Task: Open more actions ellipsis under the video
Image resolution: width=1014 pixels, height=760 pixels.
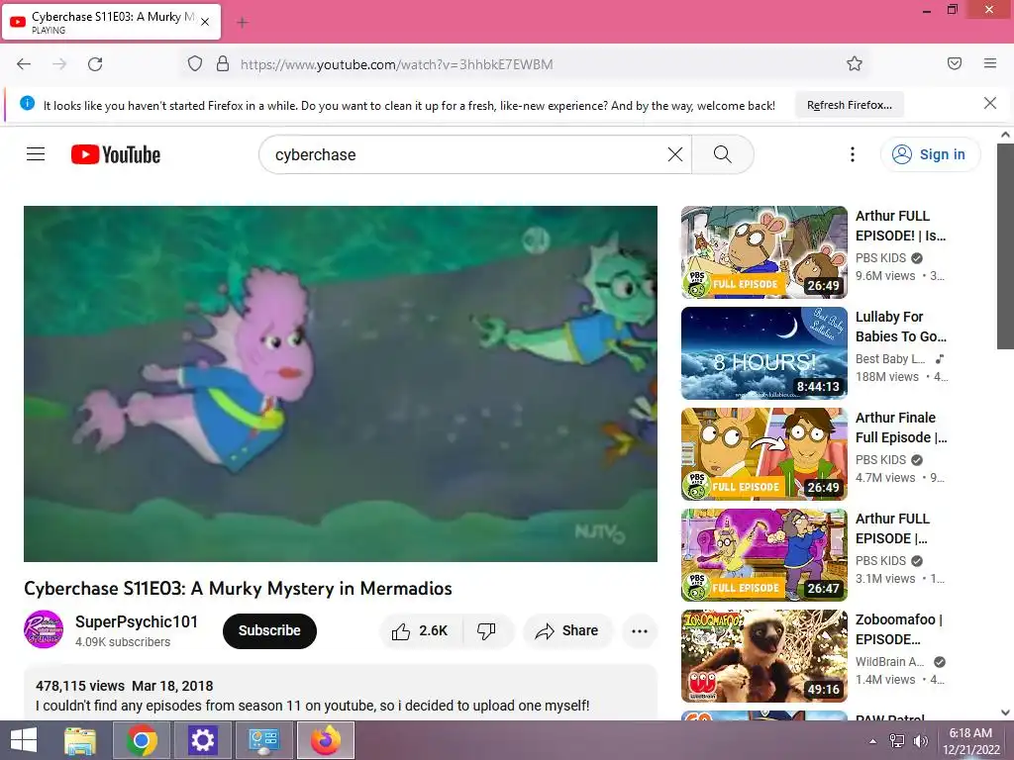Action: pyautogui.click(x=640, y=630)
